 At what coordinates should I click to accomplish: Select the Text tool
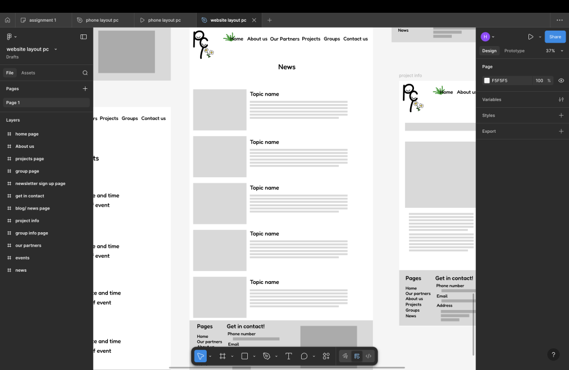[288, 356]
